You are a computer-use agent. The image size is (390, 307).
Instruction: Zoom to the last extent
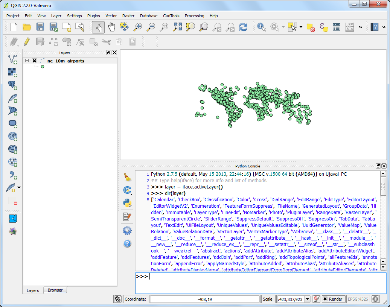pyautogui.click(x=217, y=27)
